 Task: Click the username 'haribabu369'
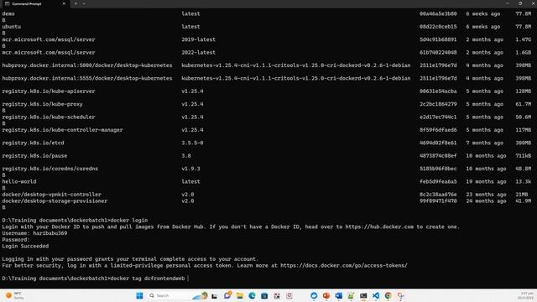(50, 233)
